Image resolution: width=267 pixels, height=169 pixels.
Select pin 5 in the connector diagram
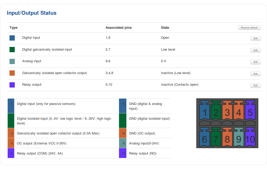click(250, 112)
